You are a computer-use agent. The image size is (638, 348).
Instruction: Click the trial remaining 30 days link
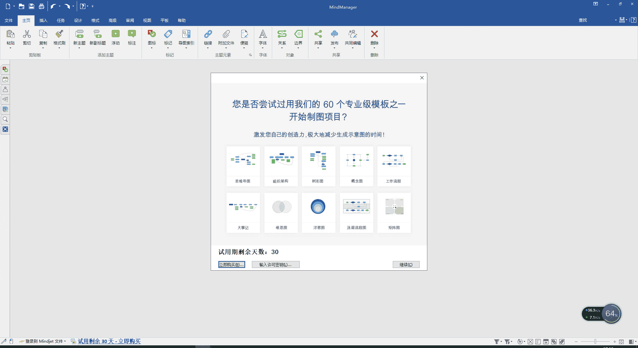(x=109, y=341)
